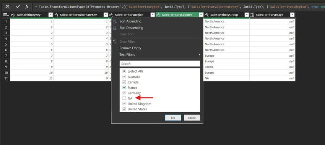Uncheck the Germany checkbox

pos(124,93)
